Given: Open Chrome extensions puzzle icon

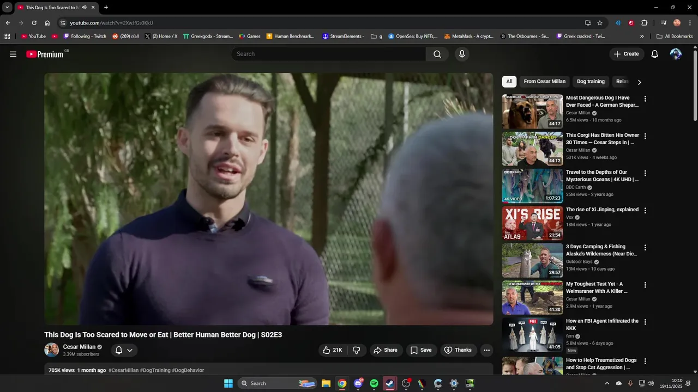Looking at the screenshot, I should 644,23.
